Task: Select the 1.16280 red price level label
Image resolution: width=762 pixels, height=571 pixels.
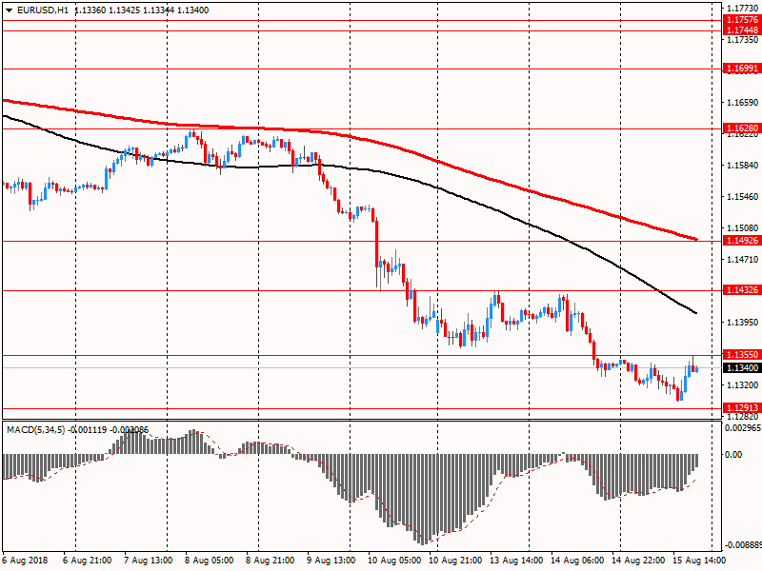Action: [742, 128]
